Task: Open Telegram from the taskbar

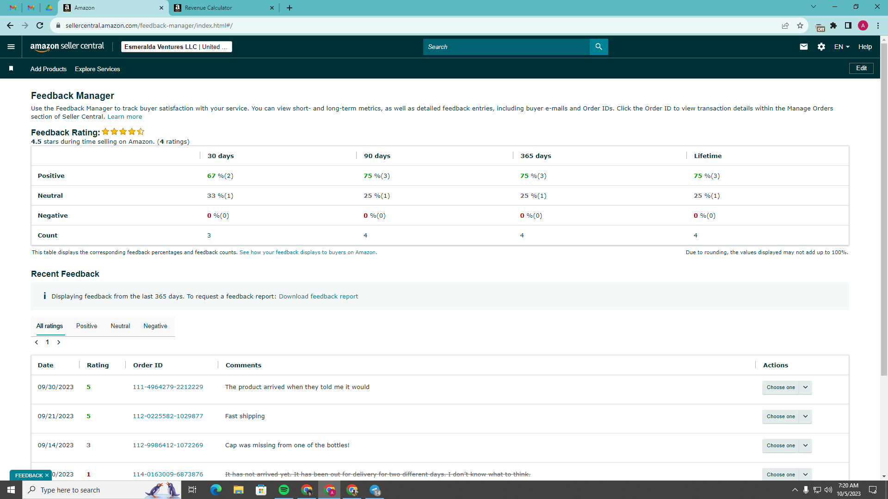Action: 375,490
